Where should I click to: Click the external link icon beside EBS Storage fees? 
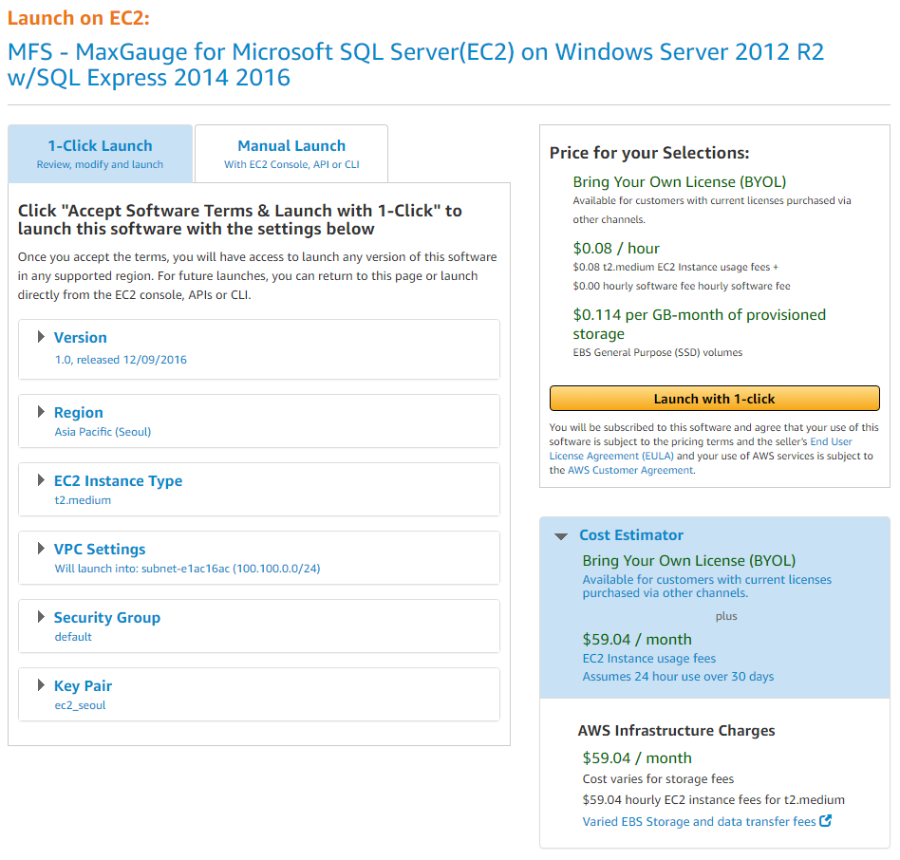pos(825,821)
